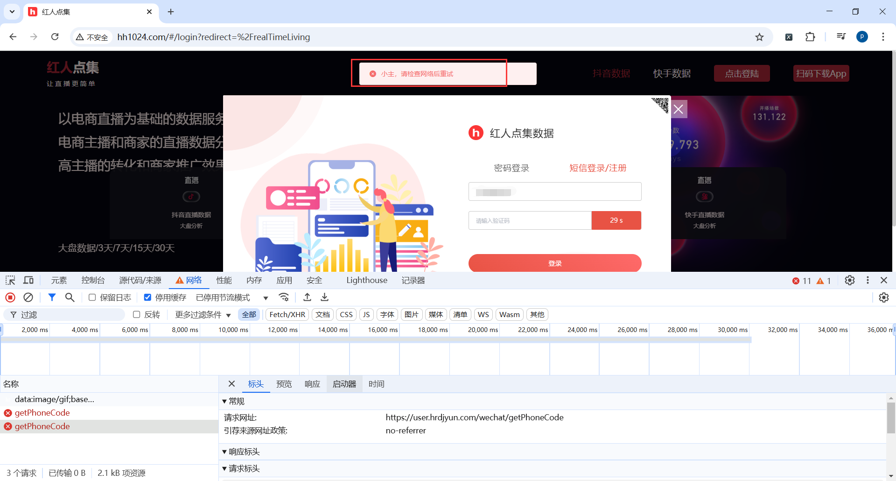Expand the 请求标头 section
This screenshot has height=481, width=896.
click(x=241, y=468)
